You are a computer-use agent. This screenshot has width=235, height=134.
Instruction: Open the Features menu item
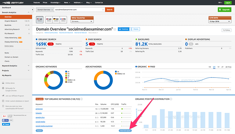pos(37,2)
